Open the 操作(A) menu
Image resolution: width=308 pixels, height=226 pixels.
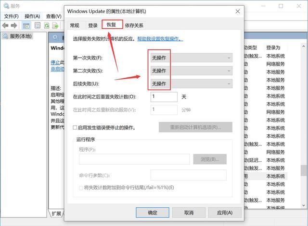tap(32, 16)
